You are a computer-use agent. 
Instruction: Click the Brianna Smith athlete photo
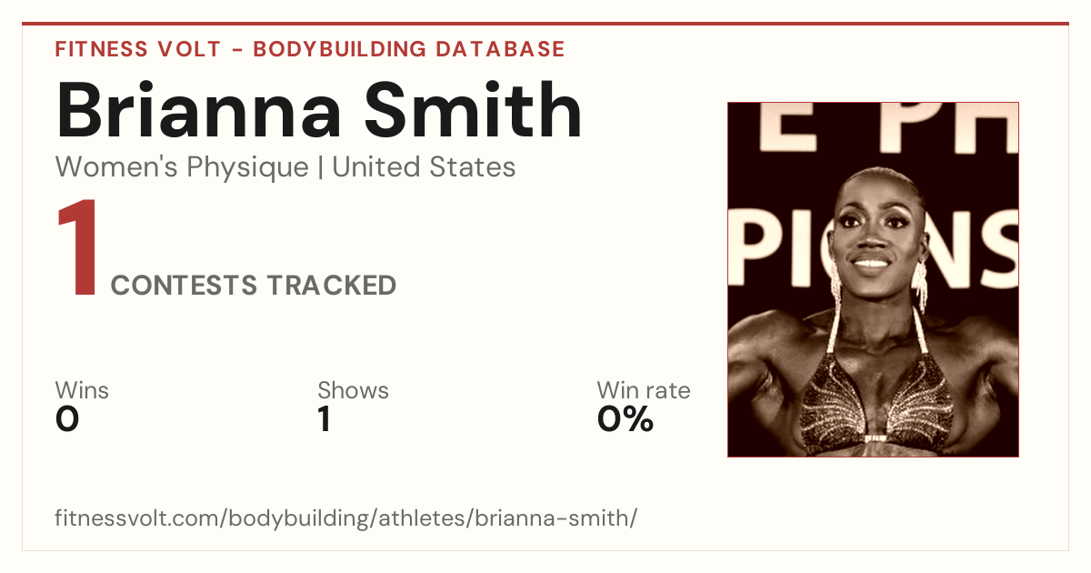click(873, 279)
